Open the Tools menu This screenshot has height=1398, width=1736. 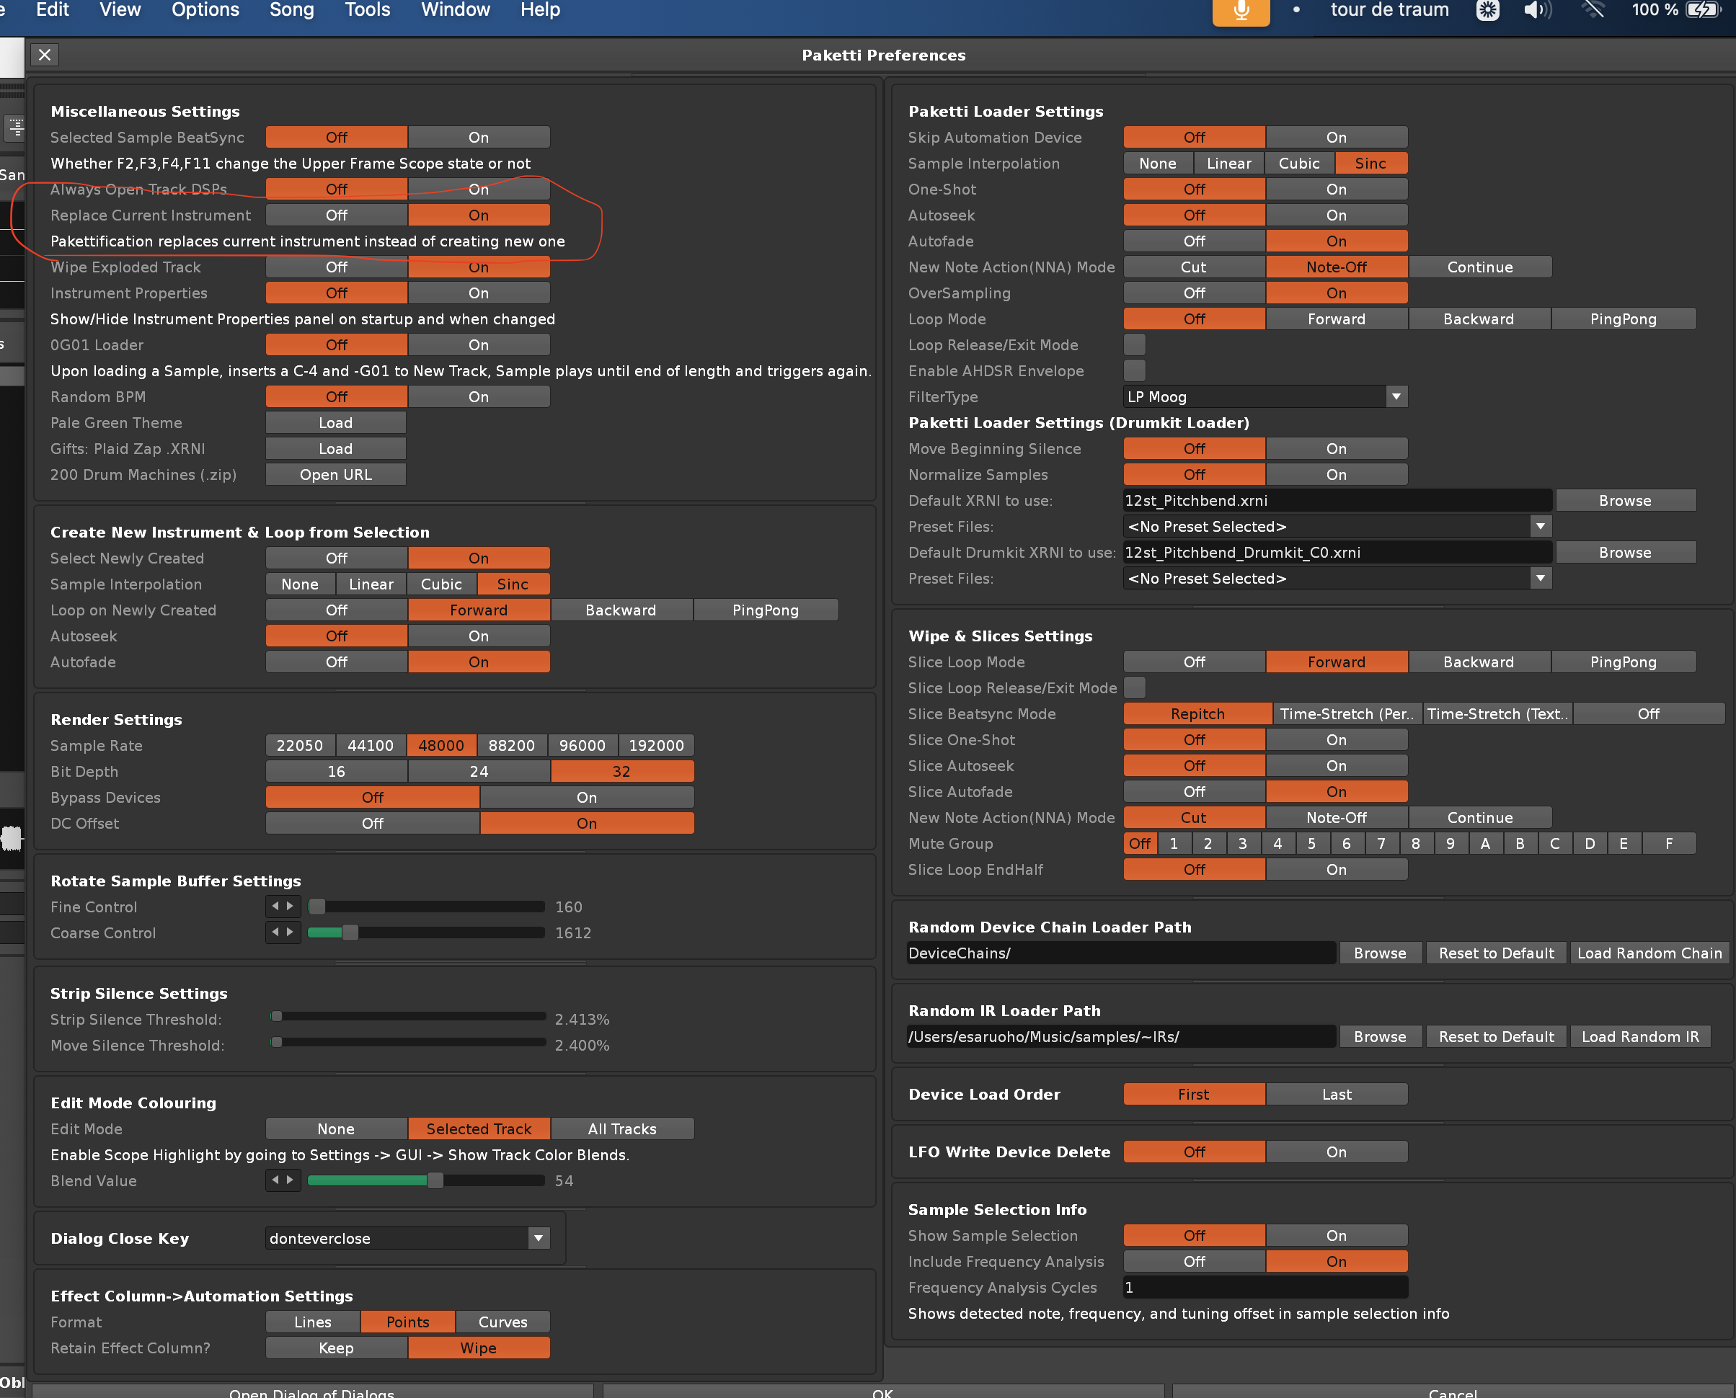pos(368,11)
